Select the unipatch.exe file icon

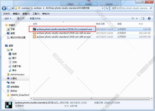(x=34, y=29)
